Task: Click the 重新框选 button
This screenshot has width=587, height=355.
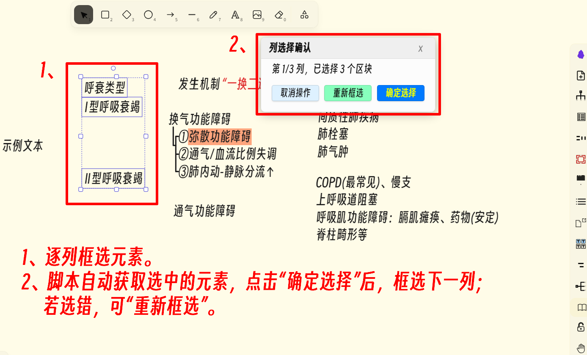Action: click(347, 93)
